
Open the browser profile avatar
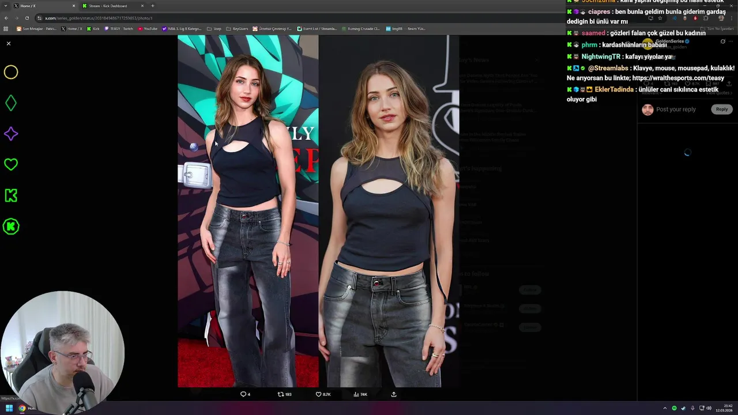(x=721, y=18)
